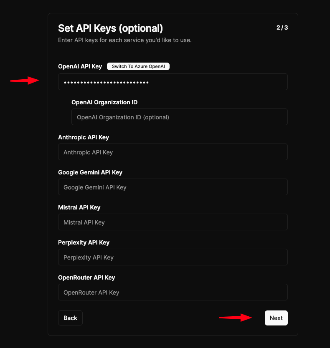Click the OpenAI API Key password field
This screenshot has width=330, height=348.
click(x=173, y=82)
